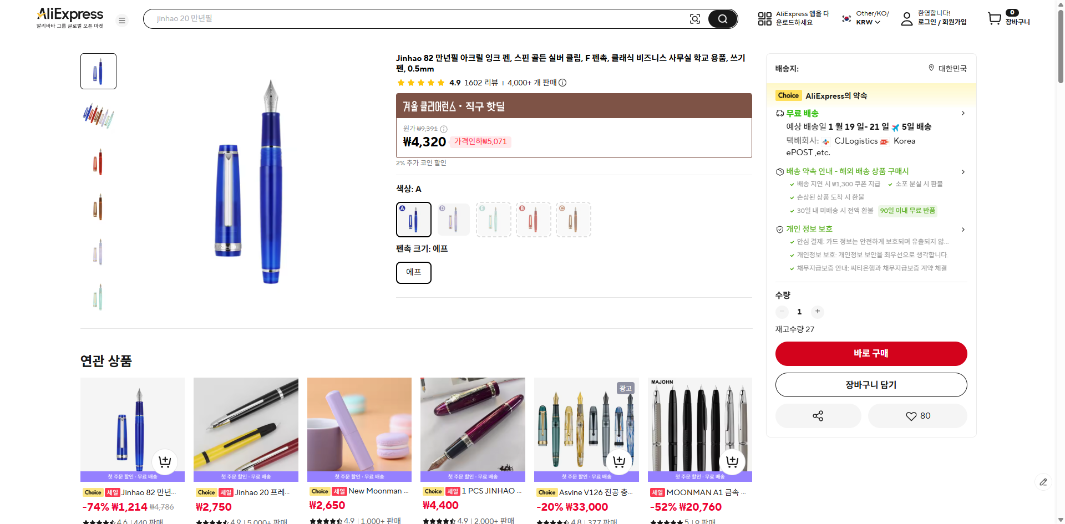1065x524 pixels.
Task: Open the hamburger menu beside the logo
Action: [122, 20]
